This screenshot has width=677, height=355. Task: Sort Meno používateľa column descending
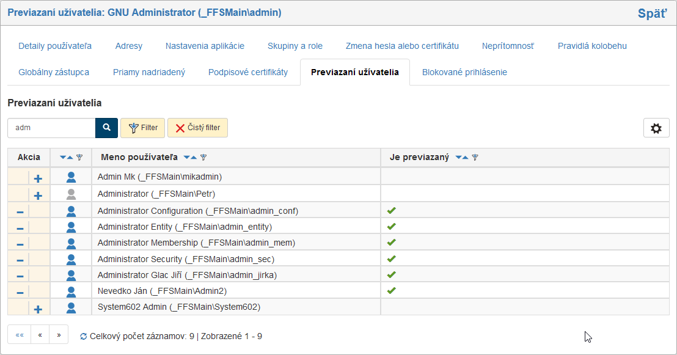pyautogui.click(x=187, y=158)
